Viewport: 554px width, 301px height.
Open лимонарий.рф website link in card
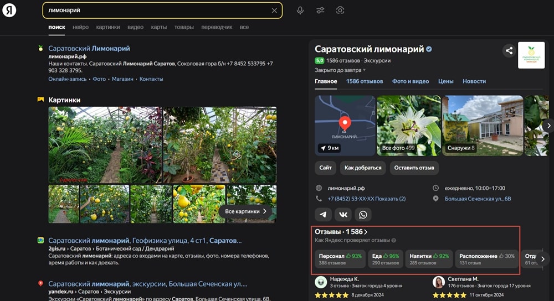click(346, 188)
